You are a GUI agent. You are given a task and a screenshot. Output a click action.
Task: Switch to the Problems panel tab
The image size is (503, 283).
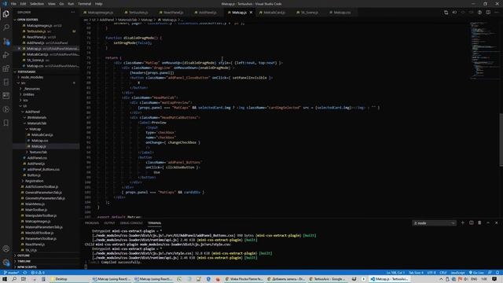[92, 223]
